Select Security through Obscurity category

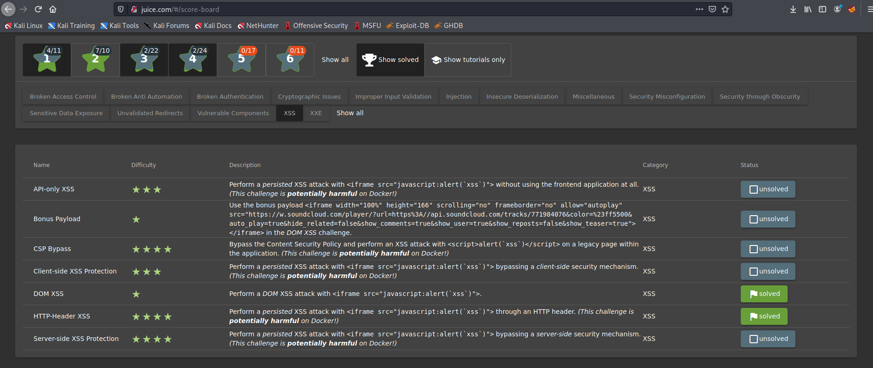[x=760, y=96]
